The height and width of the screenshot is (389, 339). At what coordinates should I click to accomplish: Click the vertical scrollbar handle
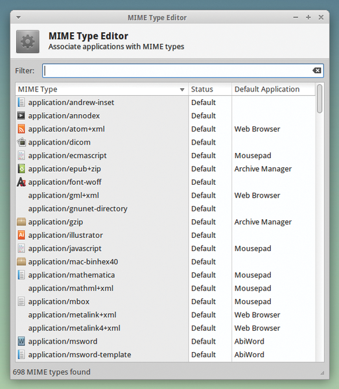(320, 99)
